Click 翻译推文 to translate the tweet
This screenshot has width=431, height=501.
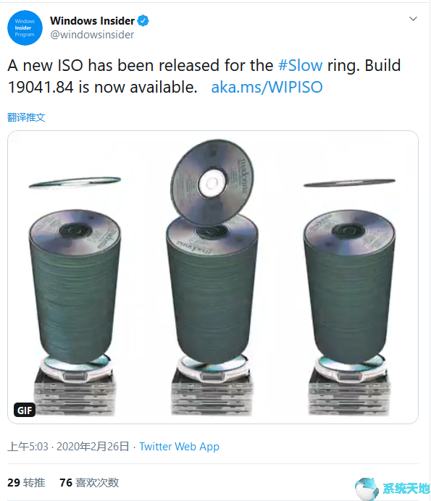(x=26, y=117)
